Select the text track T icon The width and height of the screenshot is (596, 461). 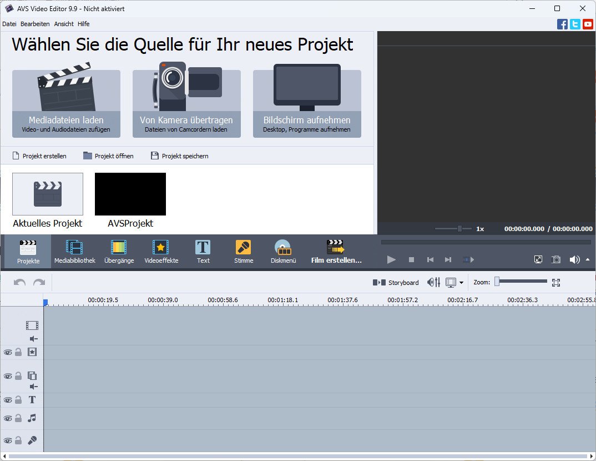click(32, 400)
